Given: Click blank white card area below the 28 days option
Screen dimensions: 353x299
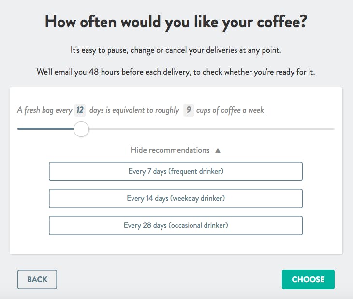Looking at the screenshot, I should pos(176,245).
